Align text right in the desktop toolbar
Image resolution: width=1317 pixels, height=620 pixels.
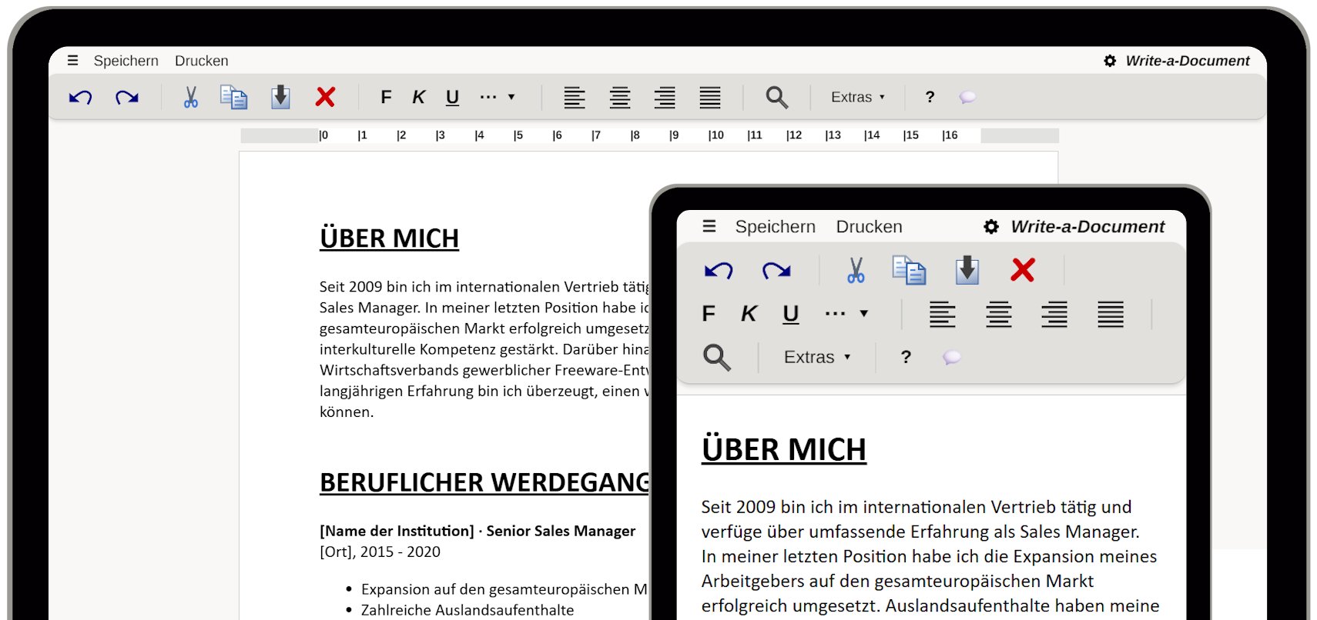click(665, 98)
